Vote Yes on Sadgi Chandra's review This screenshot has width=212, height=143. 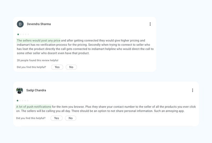pyautogui.click(x=56, y=118)
